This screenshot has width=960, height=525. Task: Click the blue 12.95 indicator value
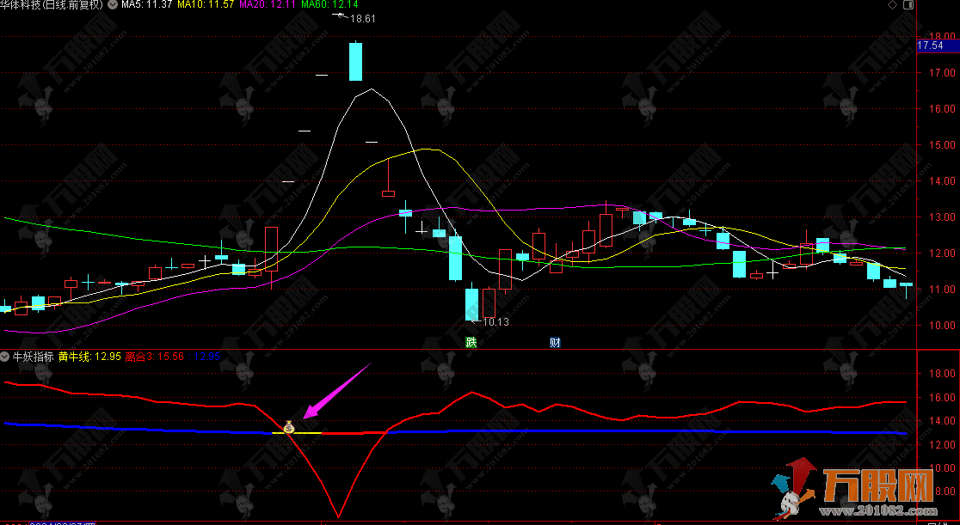coord(206,356)
